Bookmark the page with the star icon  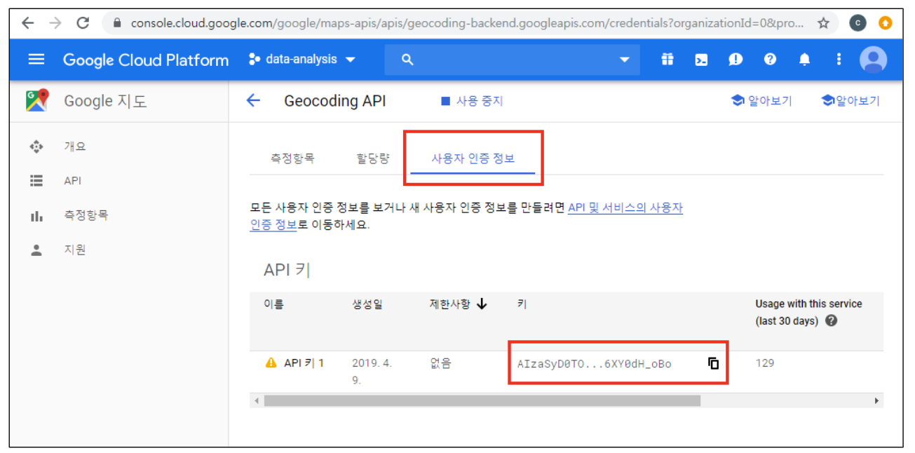[x=824, y=23]
